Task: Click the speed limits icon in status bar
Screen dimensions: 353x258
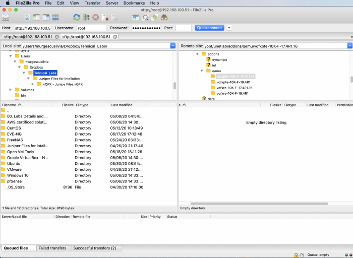Action: click(x=302, y=255)
